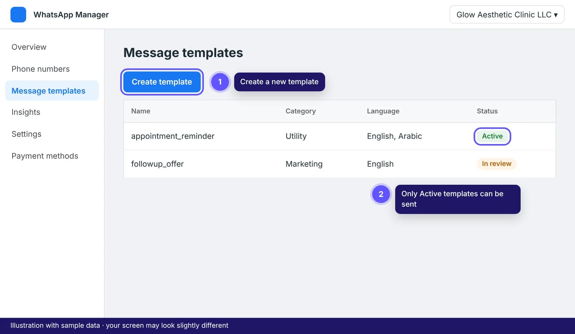
Task: Click the Marketing category cell
Action: click(x=304, y=164)
